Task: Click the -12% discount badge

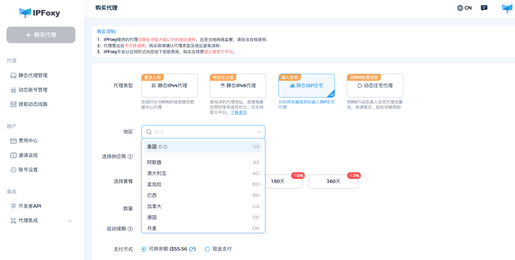Action: pyautogui.click(x=354, y=175)
